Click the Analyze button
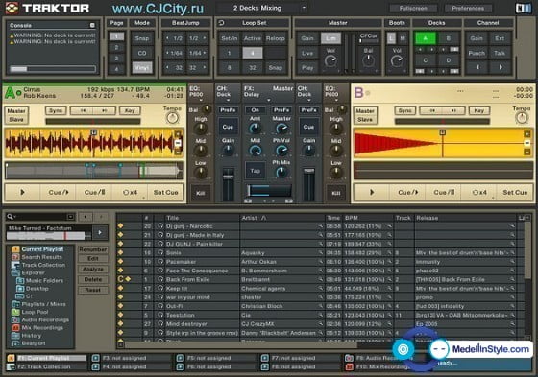The width and height of the screenshot is (538, 377). coord(93,269)
